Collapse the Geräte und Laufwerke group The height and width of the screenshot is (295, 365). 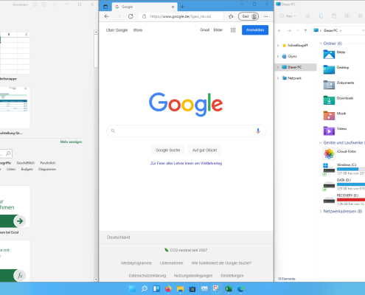[x=321, y=142]
